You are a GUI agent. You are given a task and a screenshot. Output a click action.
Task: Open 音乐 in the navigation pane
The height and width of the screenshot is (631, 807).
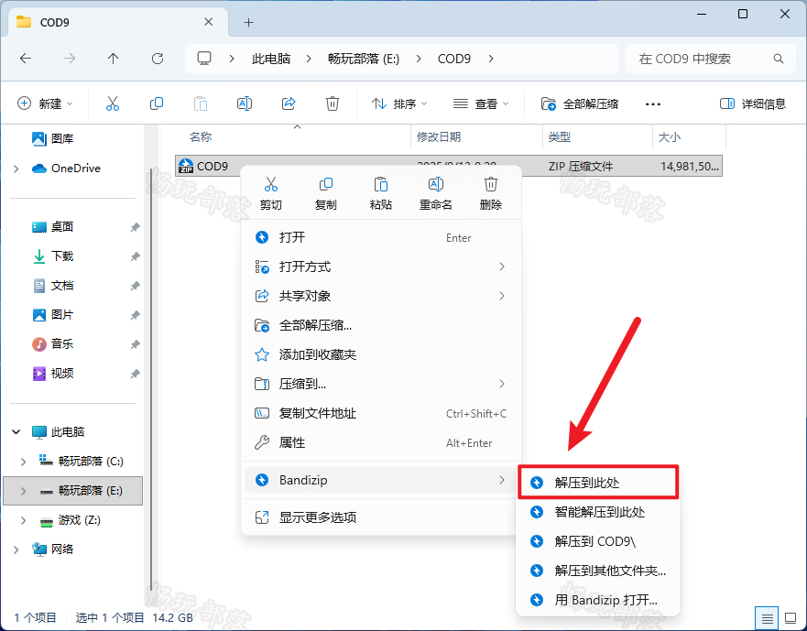pyautogui.click(x=52, y=343)
